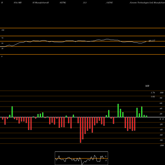Click the RSI value label 48.57

click(x=152, y=41)
